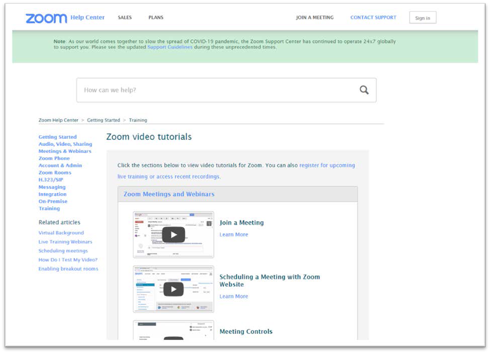490x353 pixels.
Task: Open On-Premise sidebar category
Action: point(53,202)
